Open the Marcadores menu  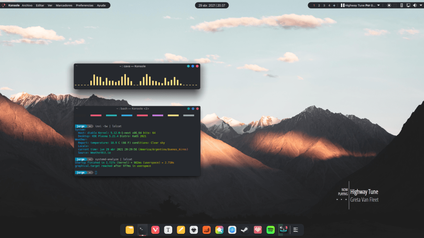coord(64,5)
